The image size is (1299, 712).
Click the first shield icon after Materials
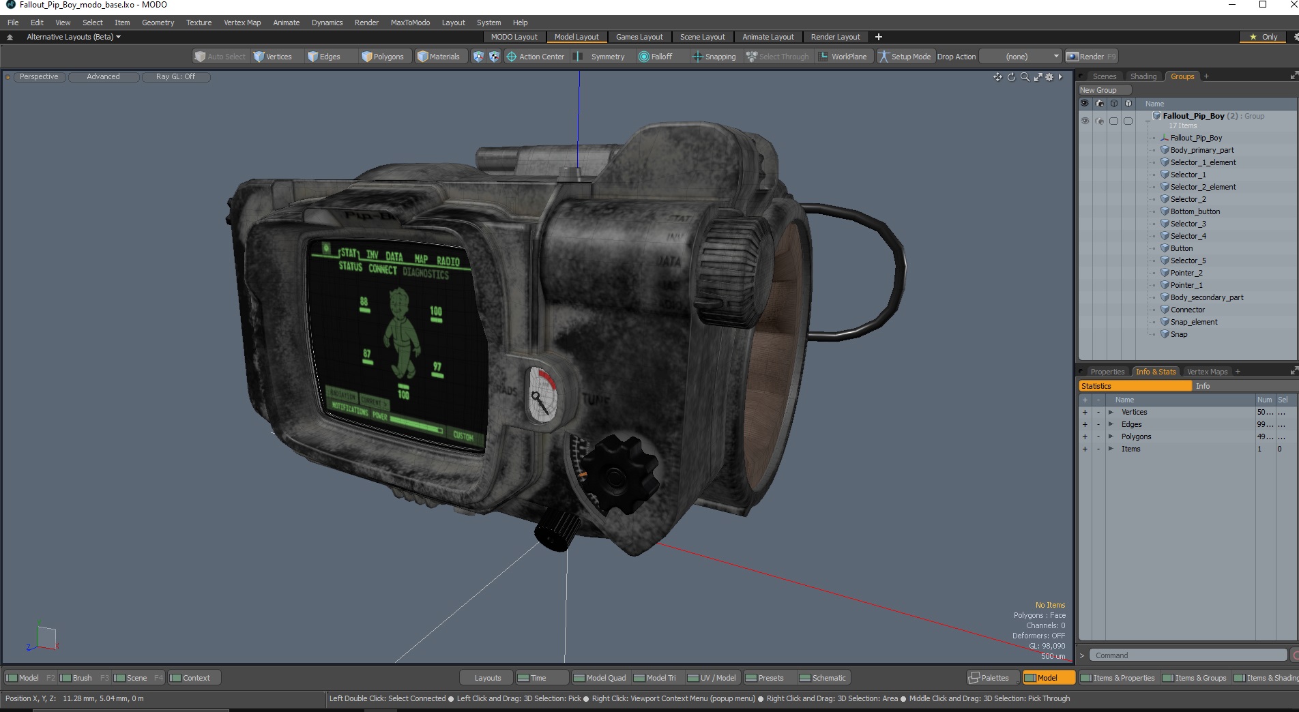point(478,57)
